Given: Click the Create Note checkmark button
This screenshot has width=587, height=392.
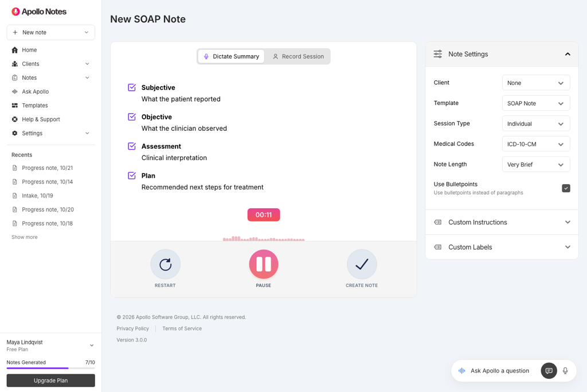Looking at the screenshot, I should [362, 264].
